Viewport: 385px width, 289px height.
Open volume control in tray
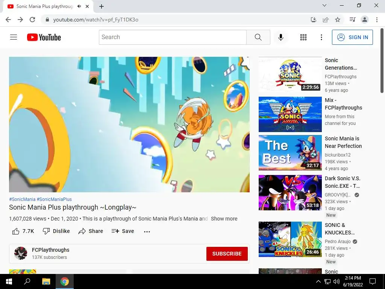pyautogui.click(x=336, y=281)
